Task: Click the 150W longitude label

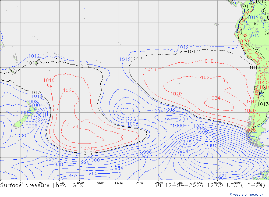Action: pyautogui.click(x=99, y=183)
